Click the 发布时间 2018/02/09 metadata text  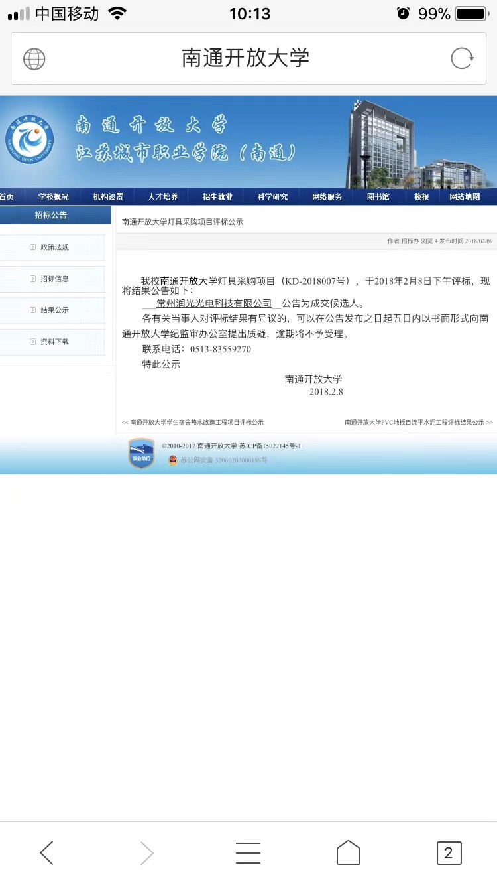click(x=466, y=241)
